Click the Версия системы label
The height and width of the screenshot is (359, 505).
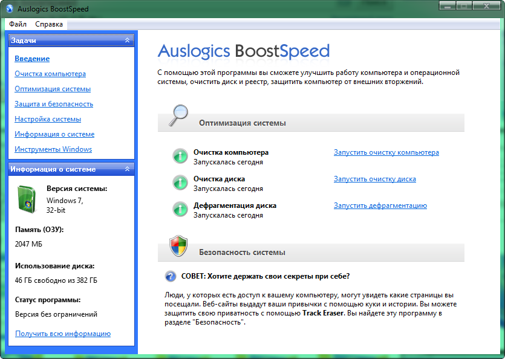(77, 189)
